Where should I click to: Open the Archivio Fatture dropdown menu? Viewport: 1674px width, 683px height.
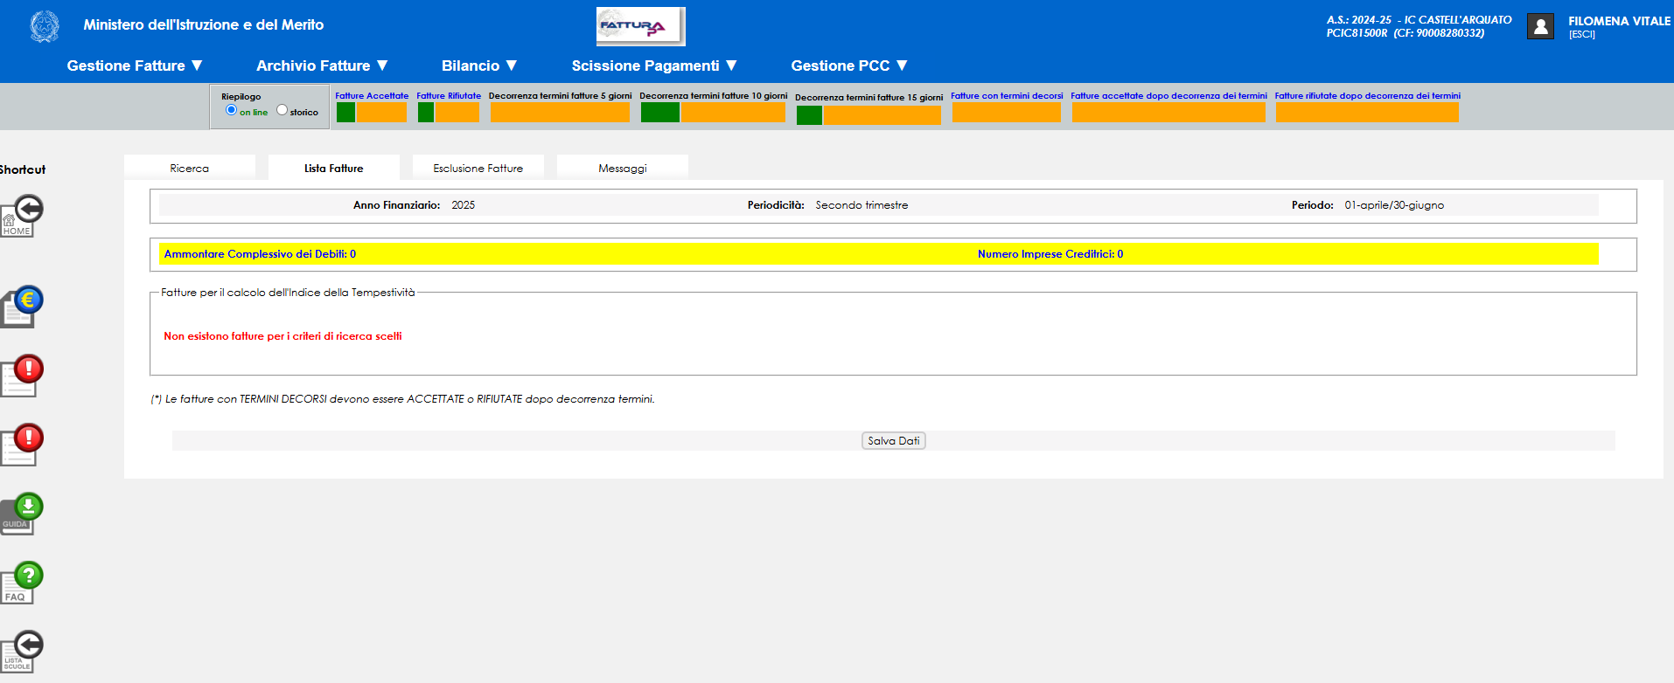(322, 66)
